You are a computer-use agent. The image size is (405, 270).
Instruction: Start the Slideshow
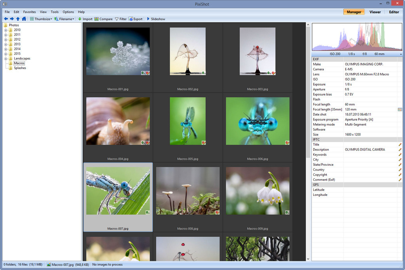156,19
